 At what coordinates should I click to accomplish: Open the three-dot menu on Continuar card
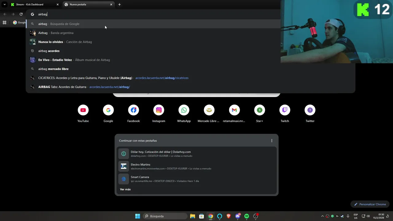pos(272,141)
